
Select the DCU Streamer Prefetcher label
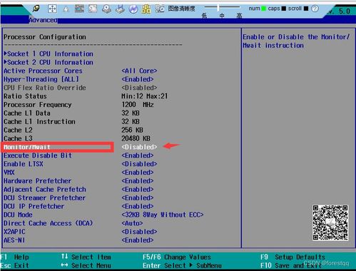pyautogui.click(x=44, y=198)
